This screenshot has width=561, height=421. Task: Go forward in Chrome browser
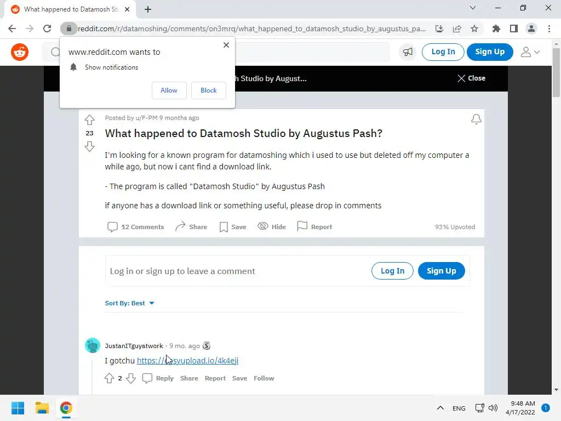[30, 29]
